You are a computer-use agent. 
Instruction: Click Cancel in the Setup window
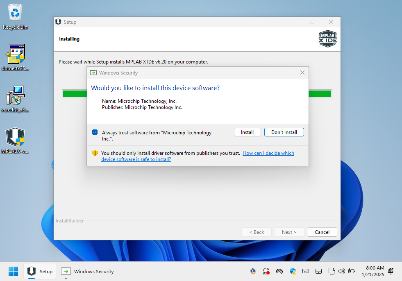coord(322,232)
